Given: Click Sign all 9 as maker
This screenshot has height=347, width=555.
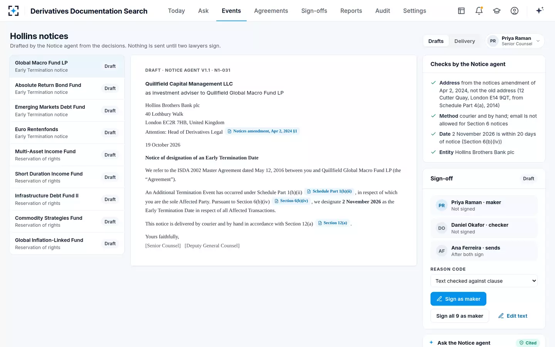Looking at the screenshot, I should pyautogui.click(x=460, y=316).
